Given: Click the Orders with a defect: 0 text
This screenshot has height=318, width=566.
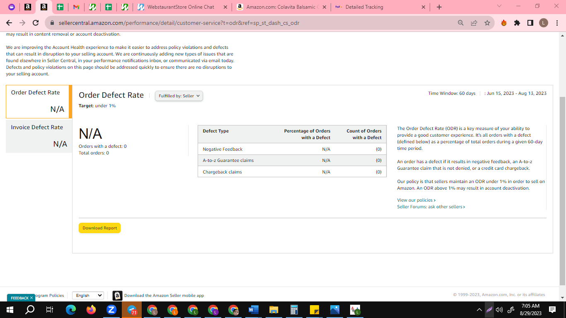Looking at the screenshot, I should pos(103,146).
